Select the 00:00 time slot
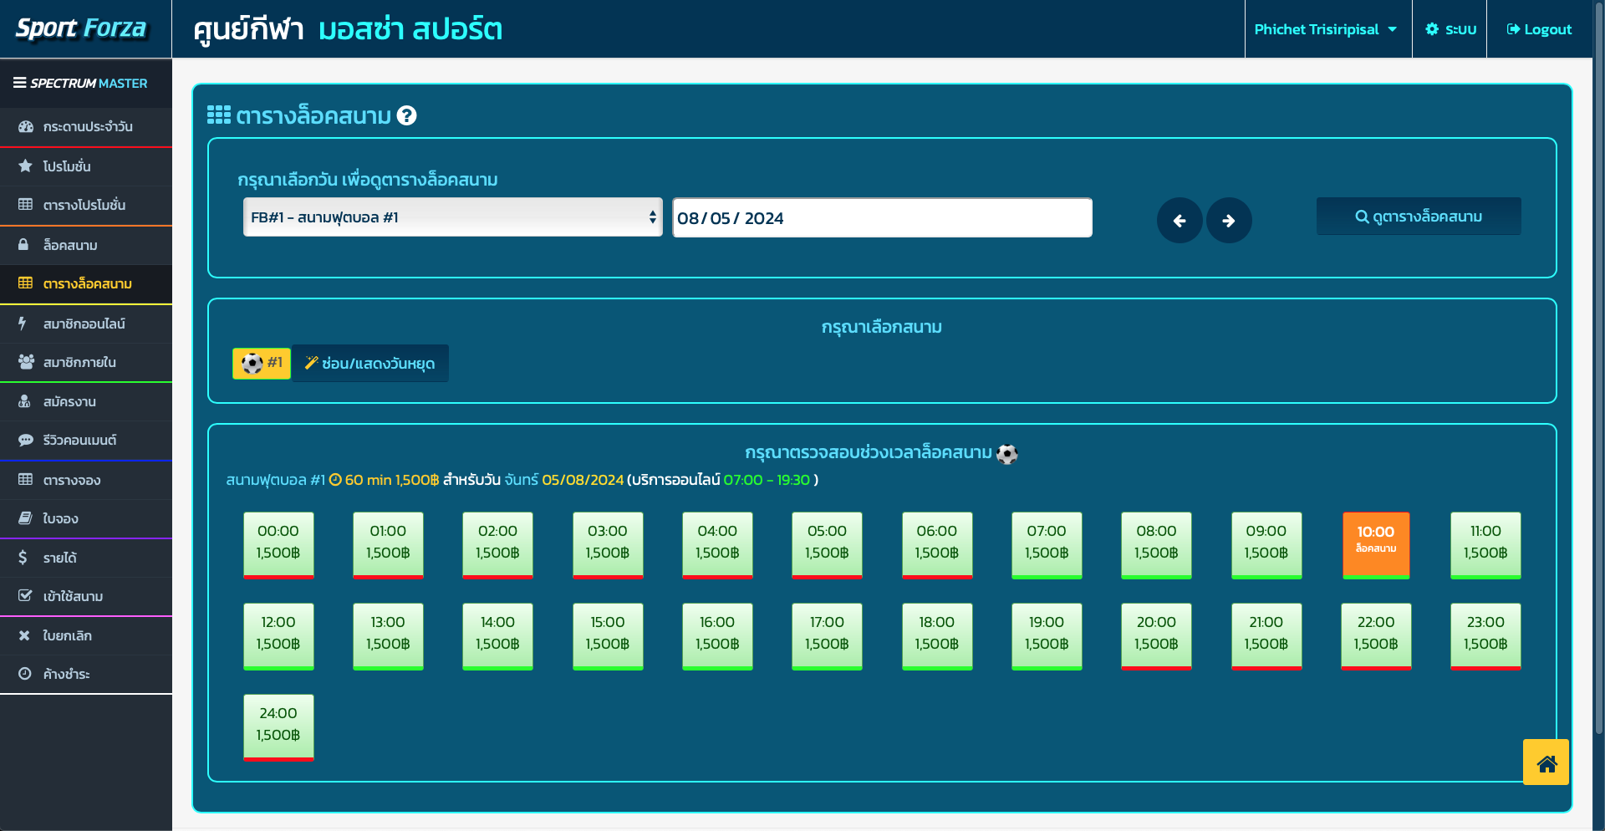This screenshot has width=1605, height=831. [x=278, y=544]
